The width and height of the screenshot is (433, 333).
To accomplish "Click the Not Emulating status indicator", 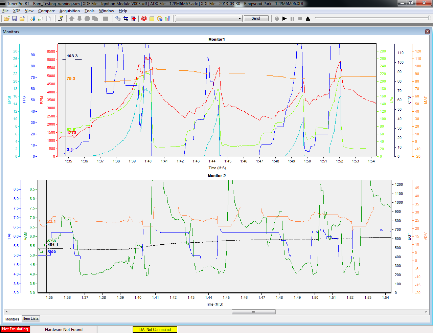I will 15,329.
